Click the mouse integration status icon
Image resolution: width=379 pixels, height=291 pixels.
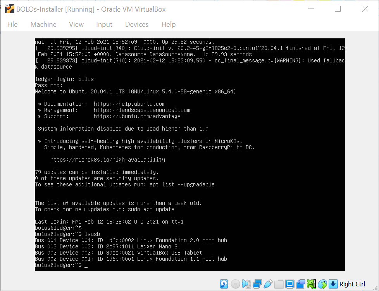[x=322, y=284]
